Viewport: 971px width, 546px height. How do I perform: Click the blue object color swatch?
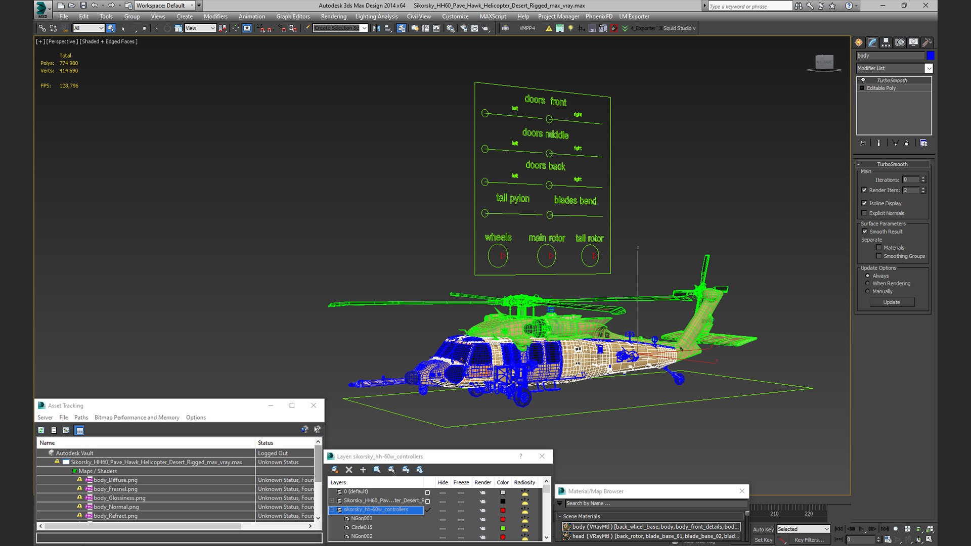[x=931, y=56]
